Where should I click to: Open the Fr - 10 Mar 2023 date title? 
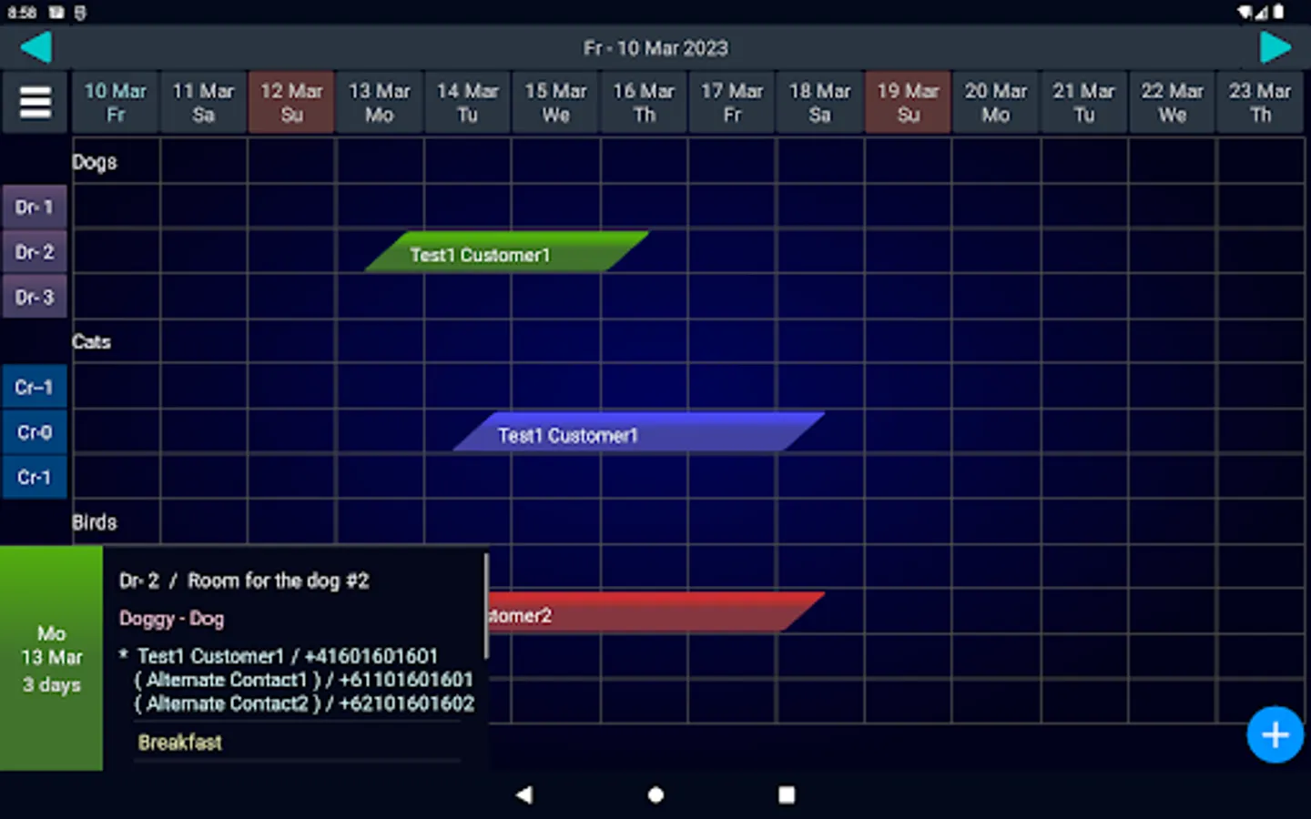pos(655,48)
